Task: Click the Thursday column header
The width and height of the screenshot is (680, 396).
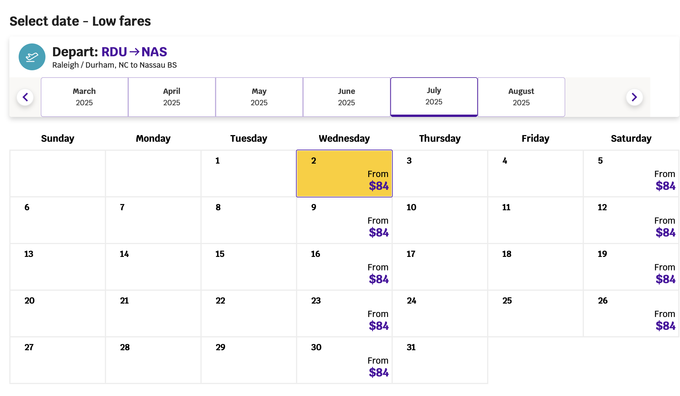Action: [x=440, y=138]
